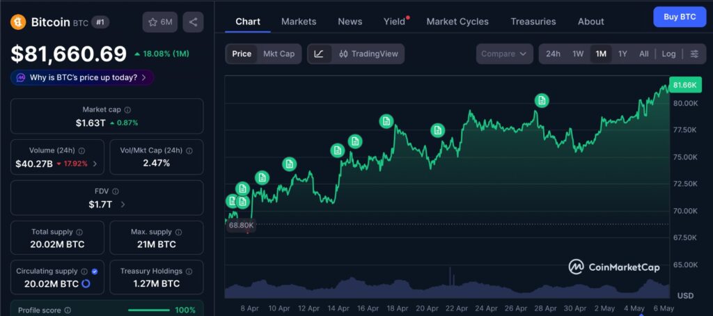This screenshot has height=316, width=713.
Task: Open the About tab
Action: pos(590,22)
